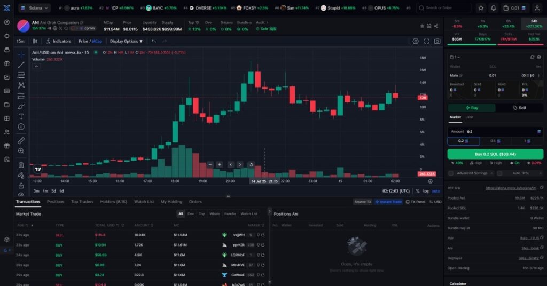Open favorites star in top bar

[481, 7]
